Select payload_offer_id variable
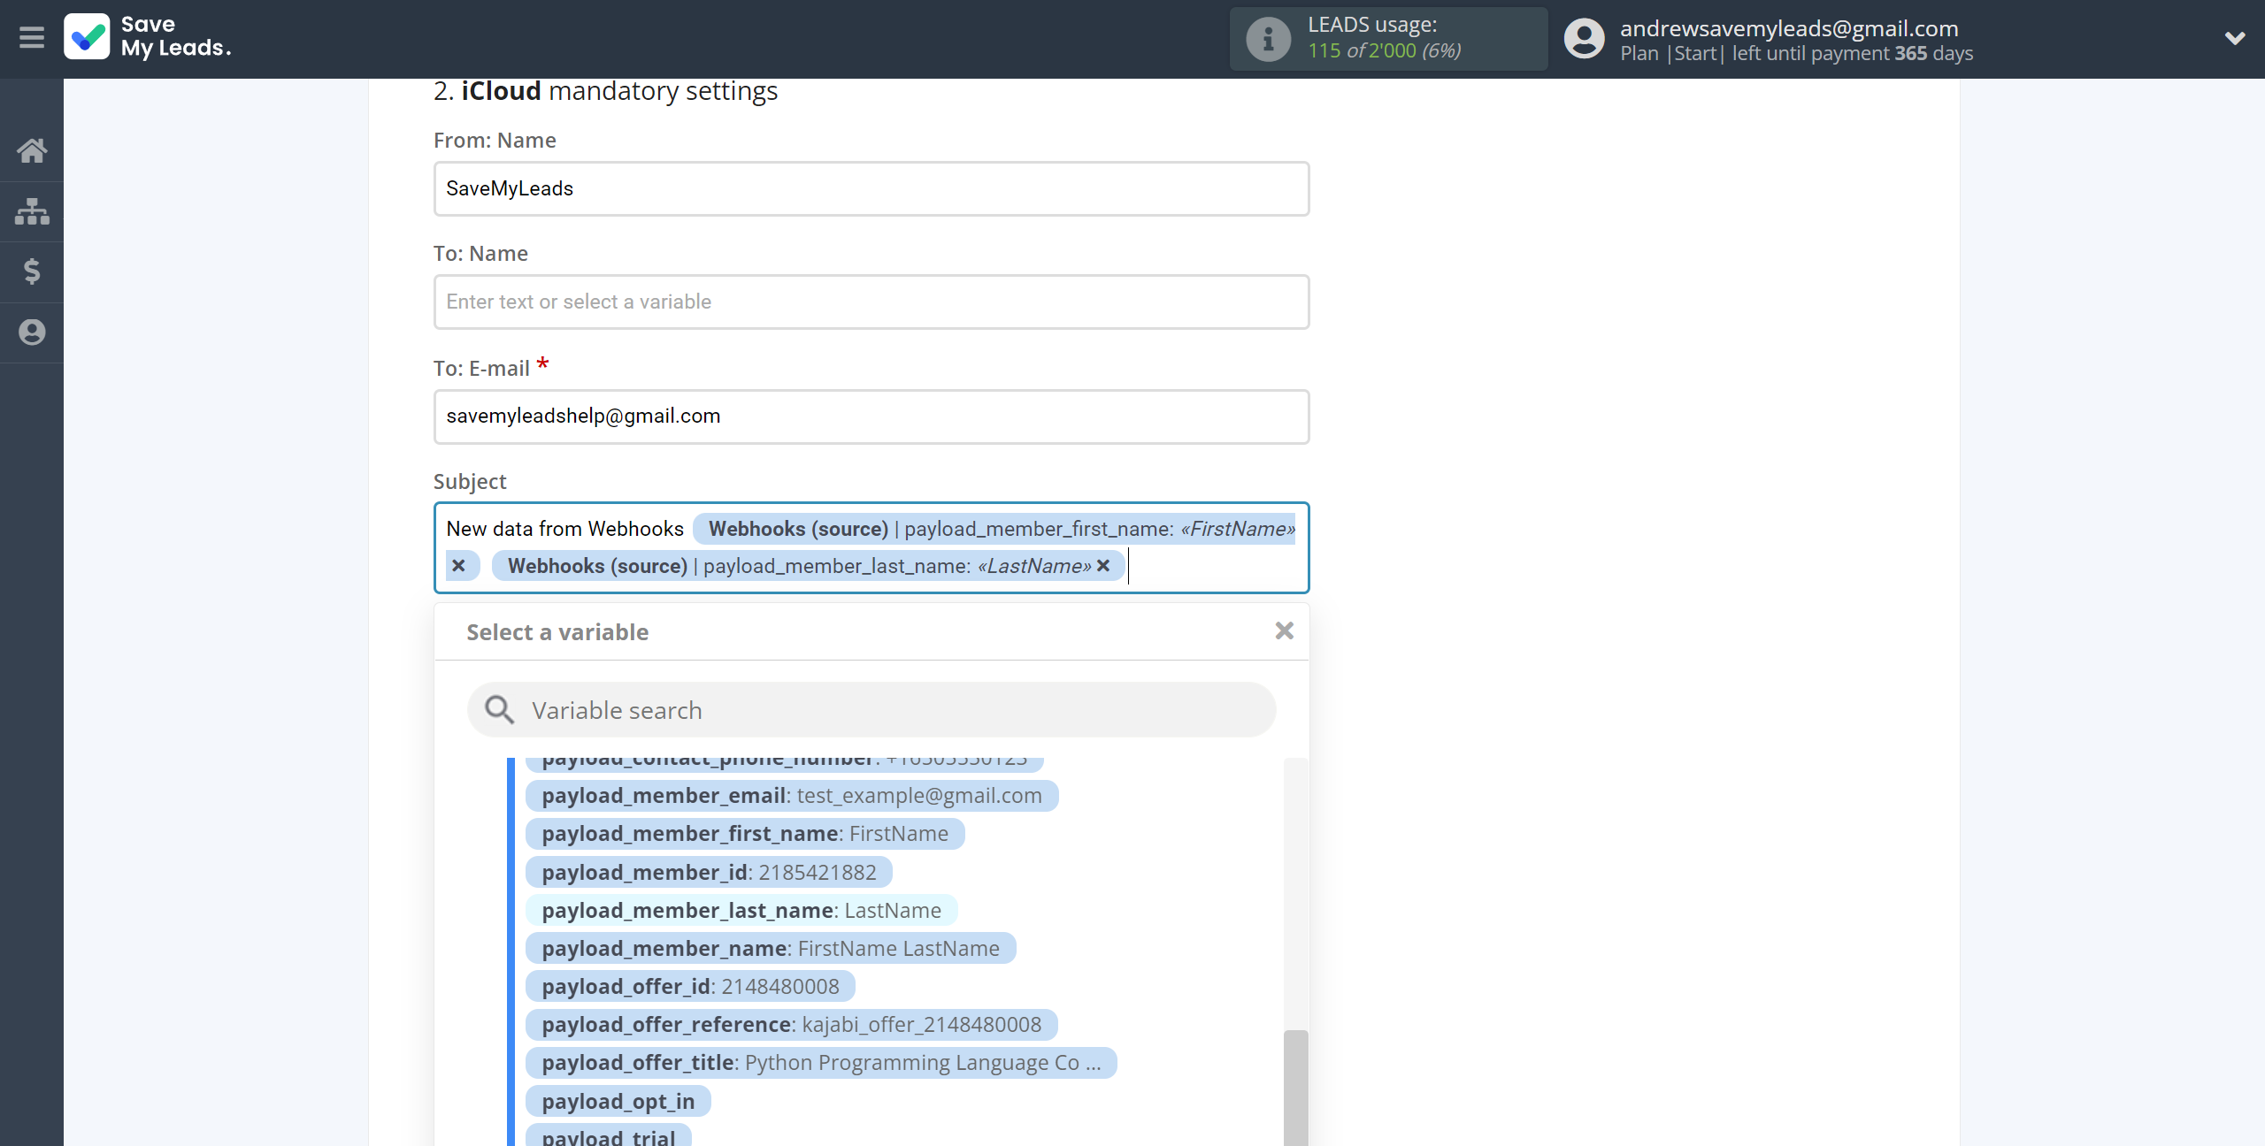 690,987
